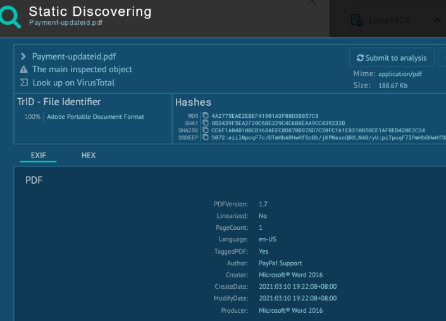Open Look up on VirusTotal link
The image size is (446, 321).
73,82
